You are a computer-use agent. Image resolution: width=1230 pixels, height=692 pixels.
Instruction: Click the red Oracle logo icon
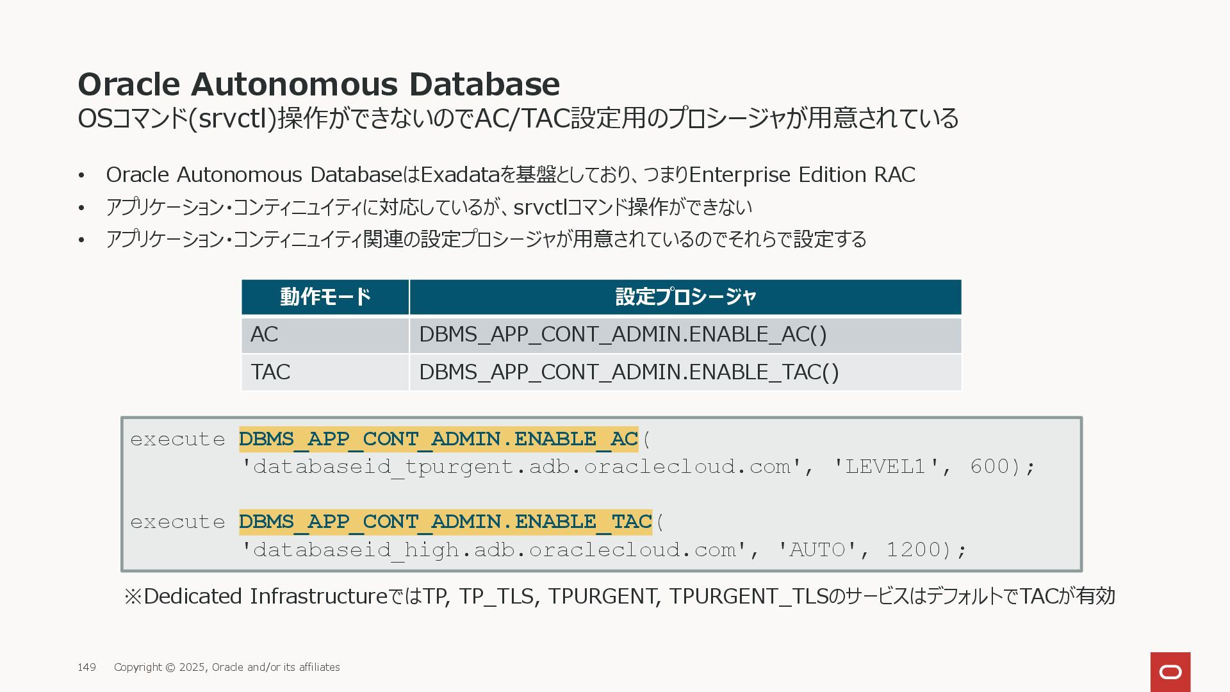point(1170,671)
